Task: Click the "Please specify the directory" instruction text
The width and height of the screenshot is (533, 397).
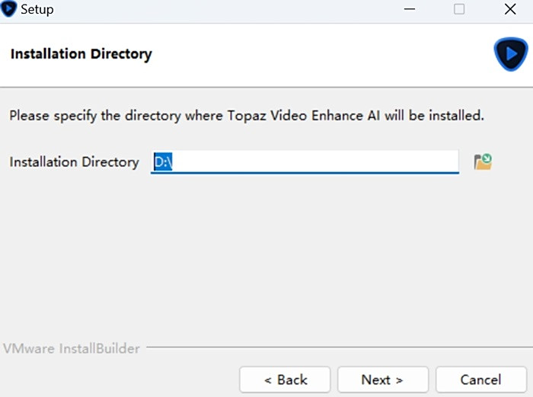Action: (247, 116)
